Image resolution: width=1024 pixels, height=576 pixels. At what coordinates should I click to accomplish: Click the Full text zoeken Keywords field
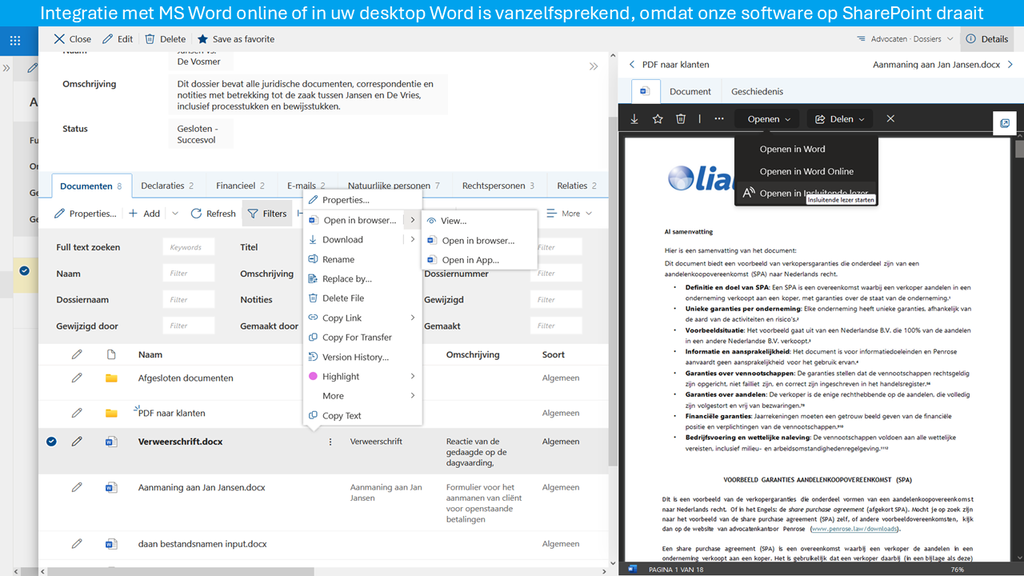pos(189,247)
